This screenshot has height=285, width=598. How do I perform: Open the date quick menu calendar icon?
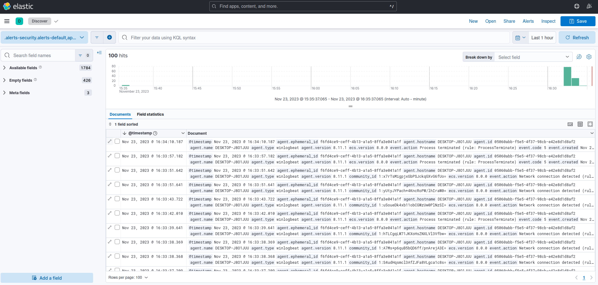point(521,38)
